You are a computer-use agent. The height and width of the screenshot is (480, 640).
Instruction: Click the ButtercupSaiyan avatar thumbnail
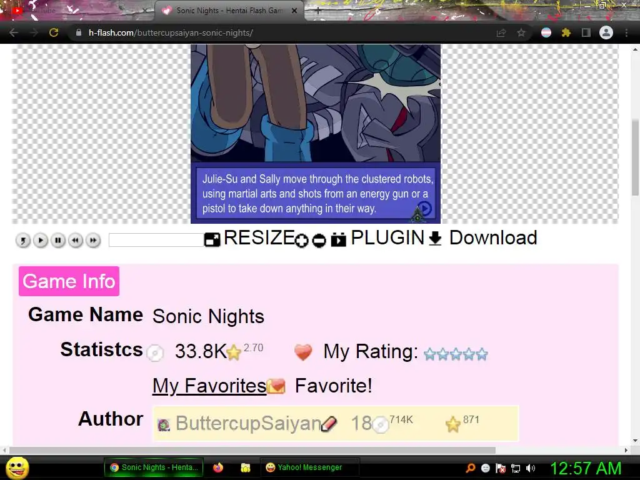coord(164,424)
